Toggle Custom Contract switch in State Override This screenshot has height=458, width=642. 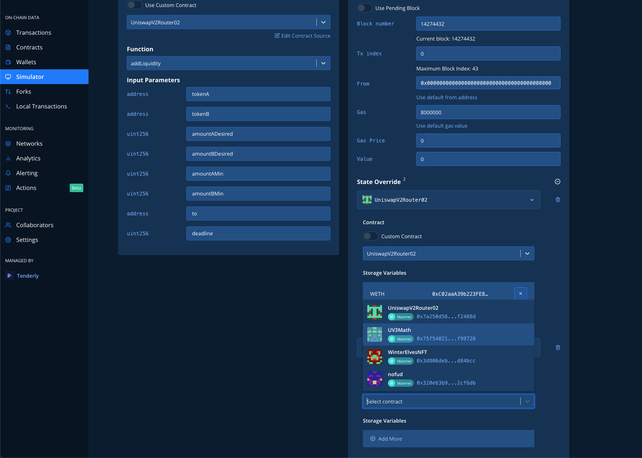point(371,236)
